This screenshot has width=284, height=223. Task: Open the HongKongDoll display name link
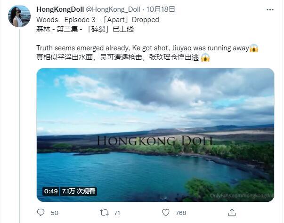[x=60, y=9]
